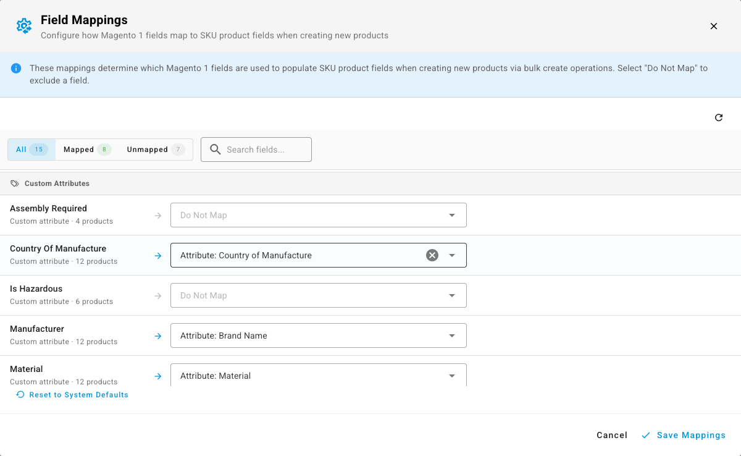The width and height of the screenshot is (741, 456).
Task: Click the search magnifier icon
Action: pos(215,150)
